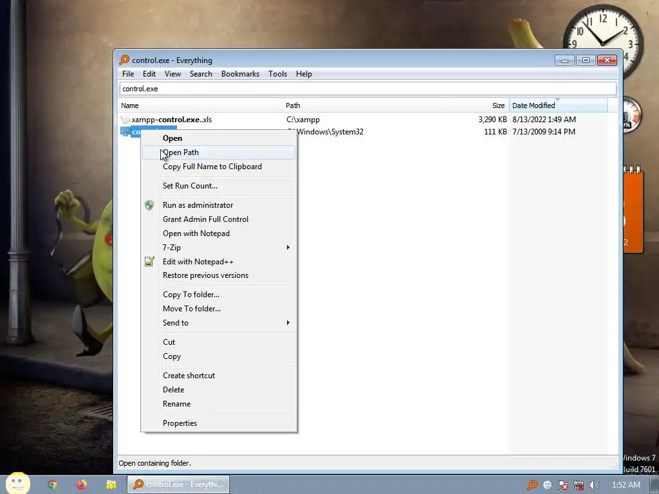The width and height of the screenshot is (659, 494).
Task: Choose Edit with Notepad++
Action: click(219, 262)
